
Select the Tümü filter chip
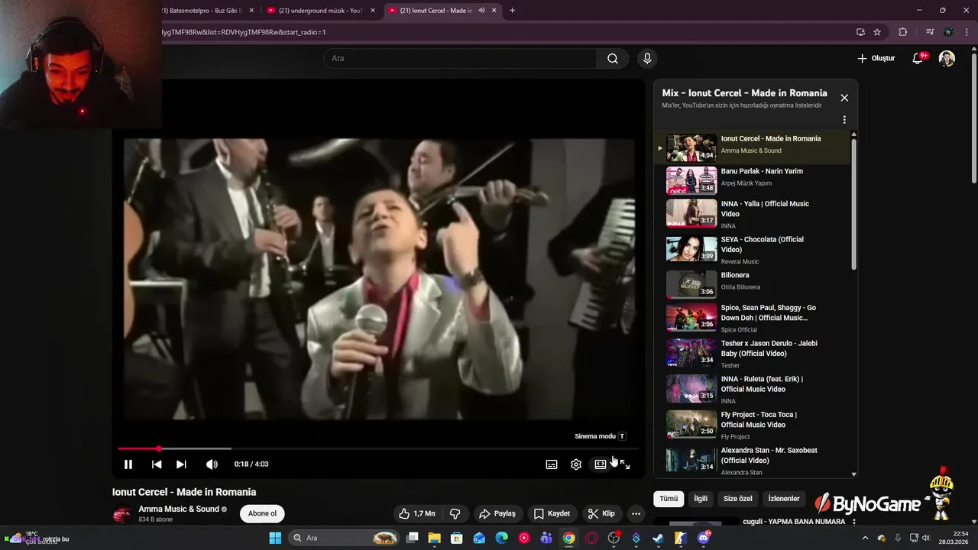click(669, 499)
